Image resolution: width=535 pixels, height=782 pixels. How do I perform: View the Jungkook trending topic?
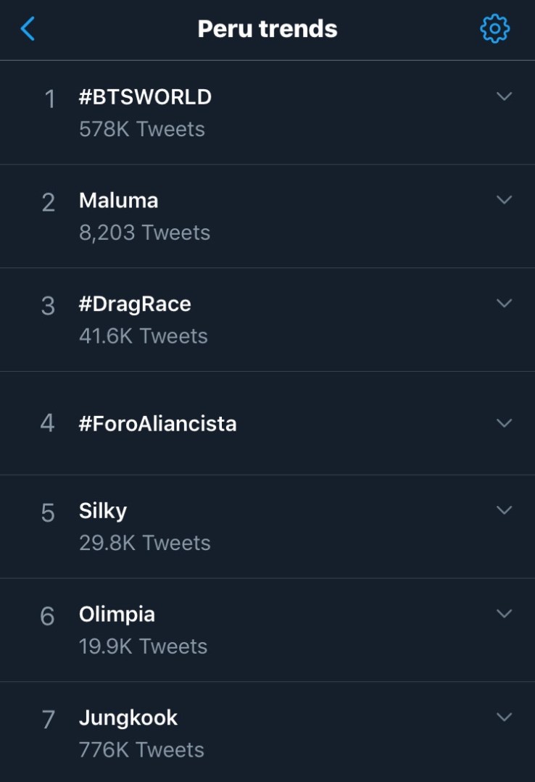128,717
